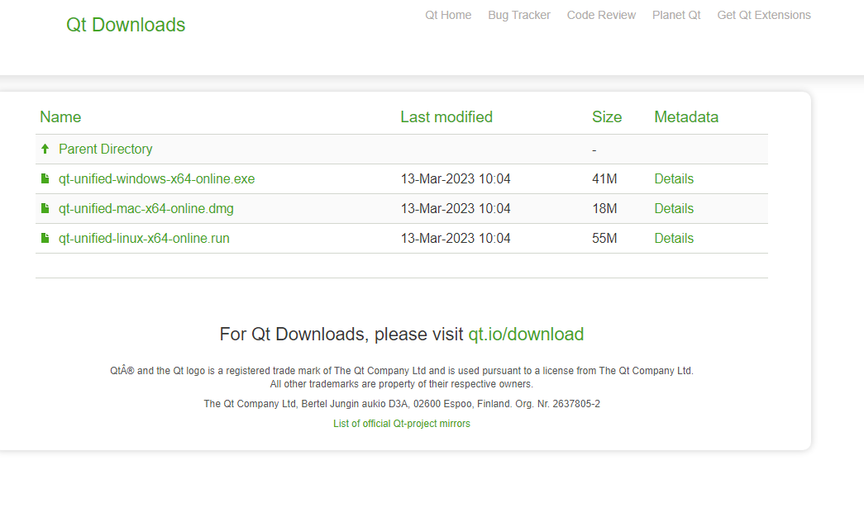864x508 pixels.
Task: Navigate to Parent Directory
Action: click(105, 150)
